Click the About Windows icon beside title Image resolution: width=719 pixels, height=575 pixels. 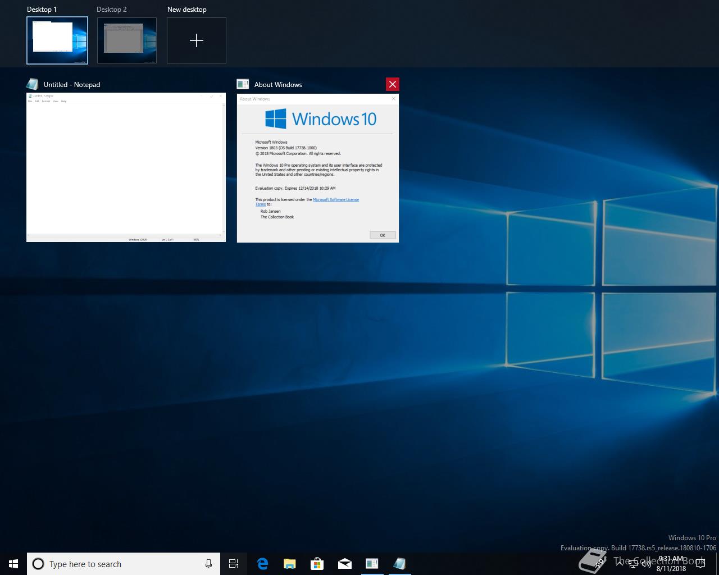click(243, 84)
